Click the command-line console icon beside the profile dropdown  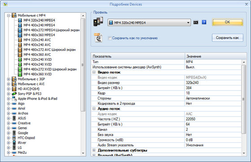(x=195, y=22)
